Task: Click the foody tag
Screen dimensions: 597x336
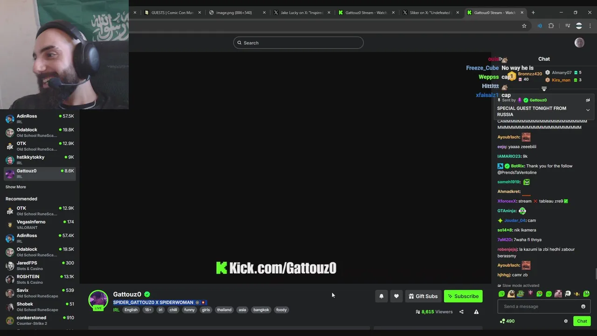Action: click(x=281, y=310)
